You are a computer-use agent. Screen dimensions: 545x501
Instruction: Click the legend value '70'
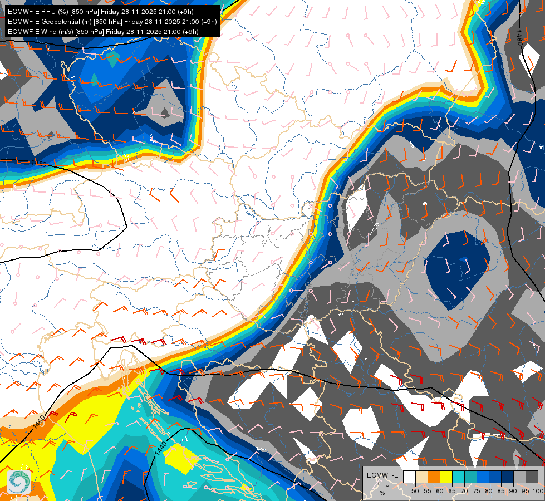coord(464,492)
